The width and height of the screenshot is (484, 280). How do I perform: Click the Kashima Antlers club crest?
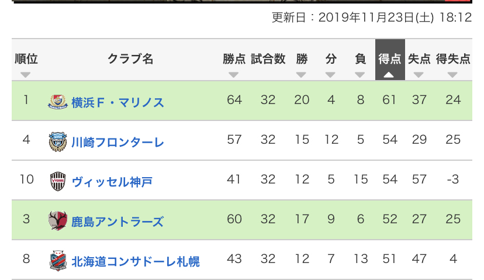pyautogui.click(x=58, y=221)
